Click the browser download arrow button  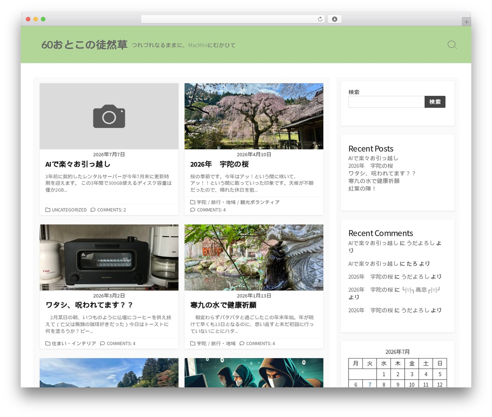(x=334, y=19)
